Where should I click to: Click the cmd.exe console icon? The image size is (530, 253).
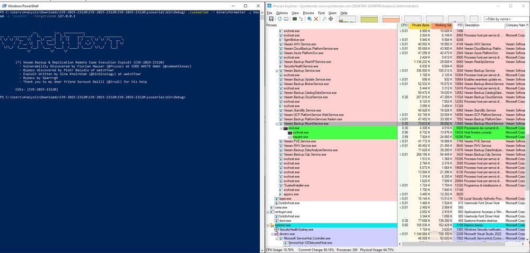point(286,128)
